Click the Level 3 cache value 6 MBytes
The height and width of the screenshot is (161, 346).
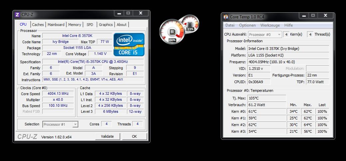tap(110, 111)
